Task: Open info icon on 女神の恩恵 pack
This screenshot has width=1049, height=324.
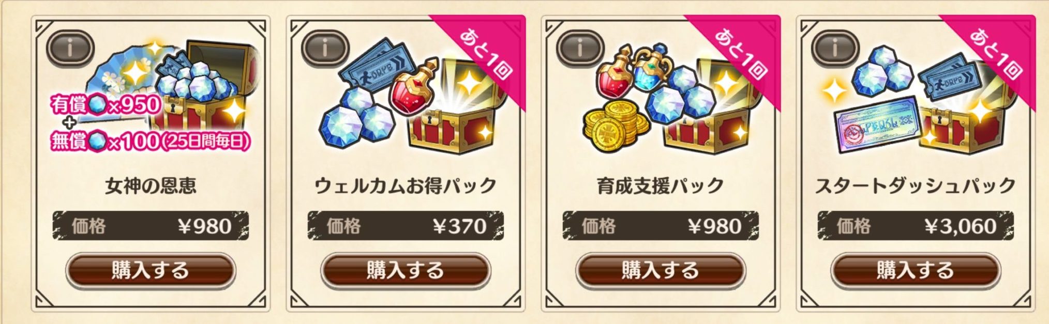Action: point(70,49)
